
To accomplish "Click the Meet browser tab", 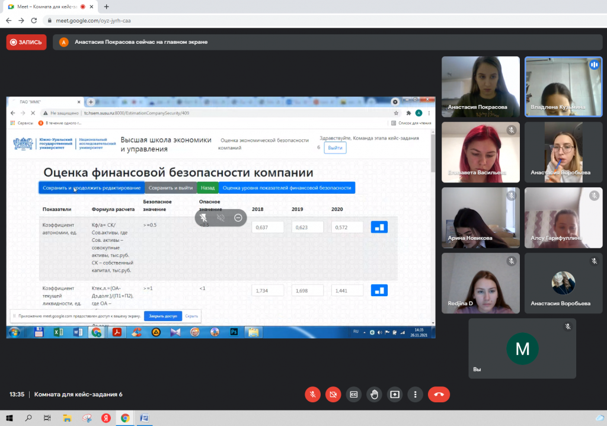I will coord(50,7).
